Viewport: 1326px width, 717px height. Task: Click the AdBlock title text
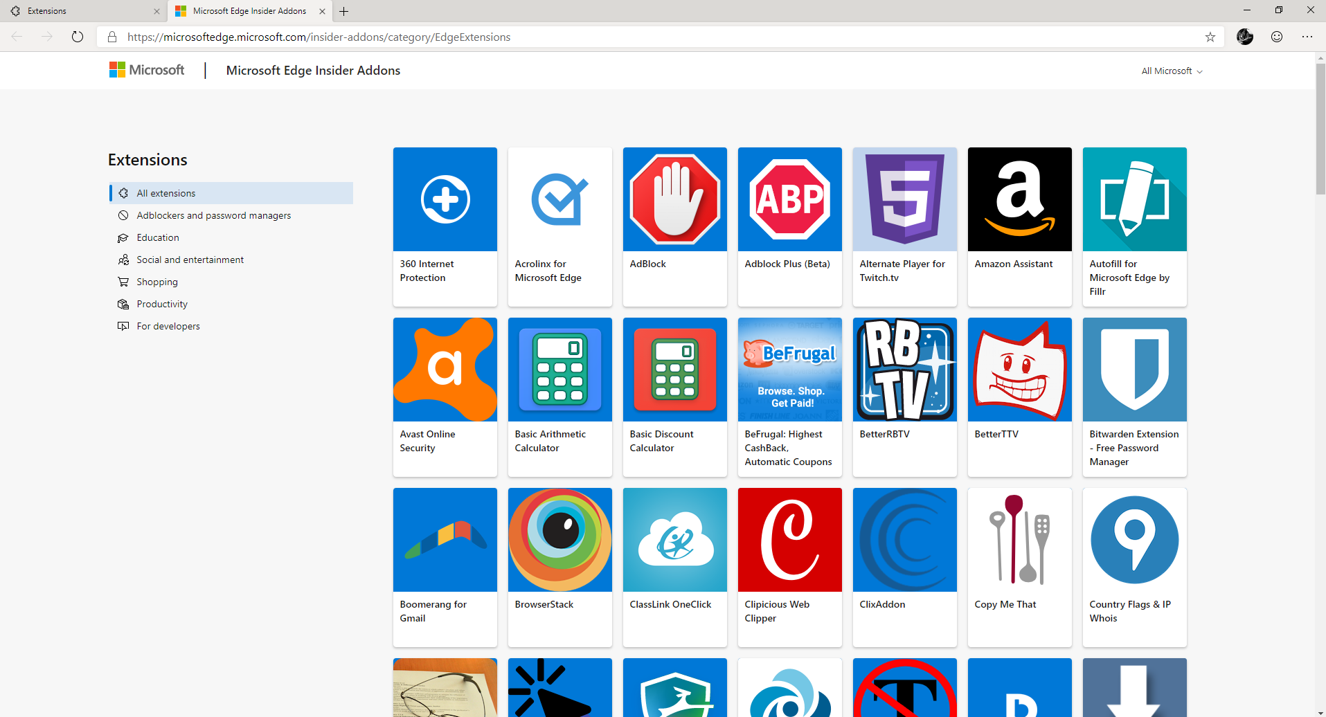pos(647,264)
